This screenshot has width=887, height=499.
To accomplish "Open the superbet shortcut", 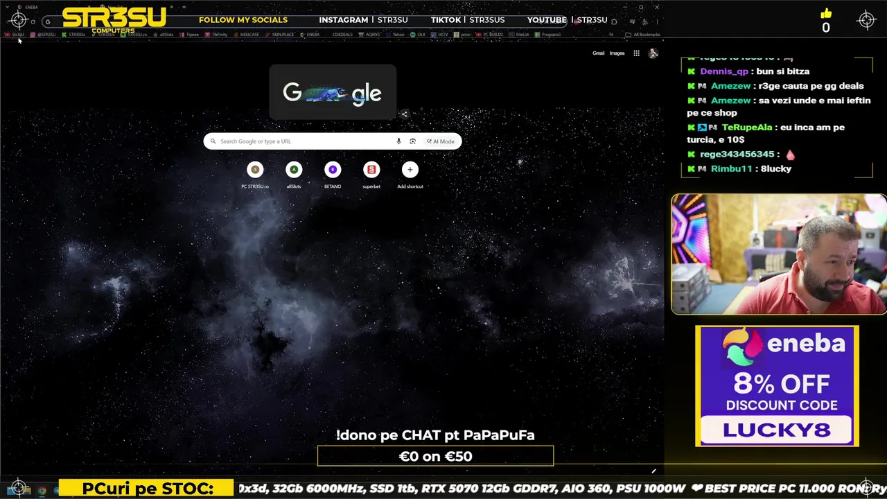I will 371,175.
